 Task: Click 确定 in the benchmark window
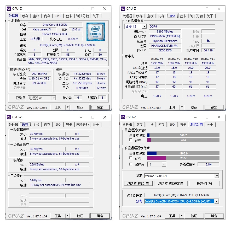coord(214,216)
